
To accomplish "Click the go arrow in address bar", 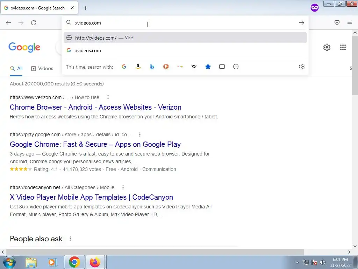I will [x=302, y=23].
